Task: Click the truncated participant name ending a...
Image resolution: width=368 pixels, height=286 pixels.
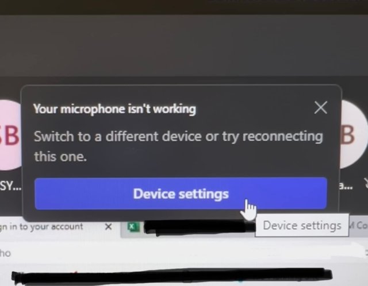Action: 346,187
